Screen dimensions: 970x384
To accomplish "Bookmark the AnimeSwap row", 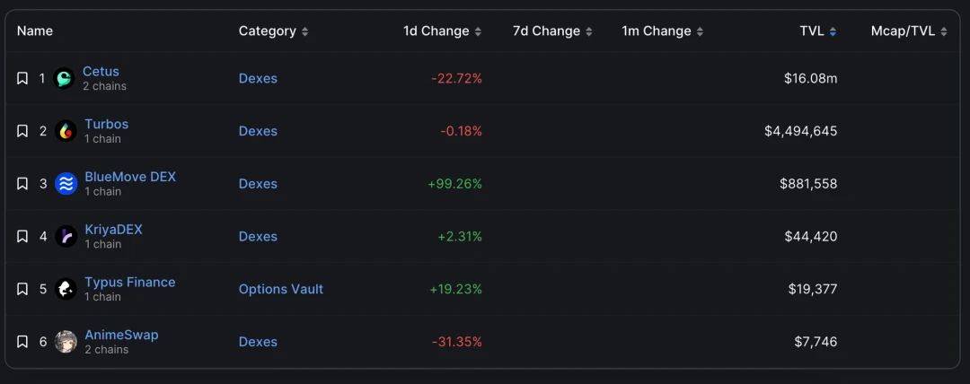I will point(22,341).
